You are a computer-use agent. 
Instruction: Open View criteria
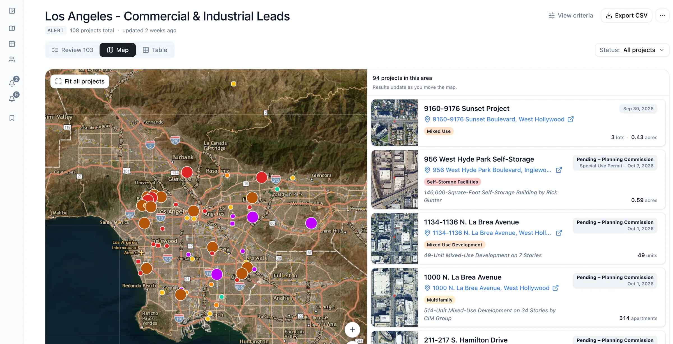[570, 15]
